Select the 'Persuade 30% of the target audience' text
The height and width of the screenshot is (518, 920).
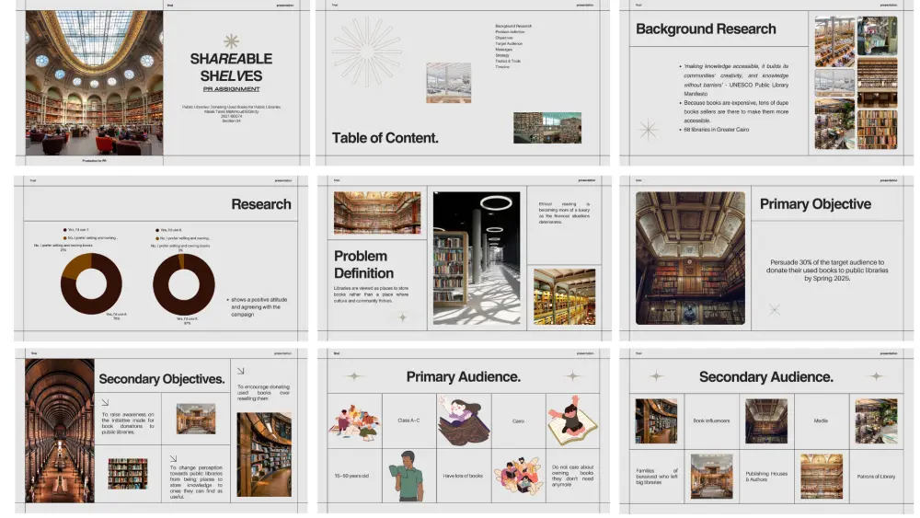pyautogui.click(x=827, y=271)
